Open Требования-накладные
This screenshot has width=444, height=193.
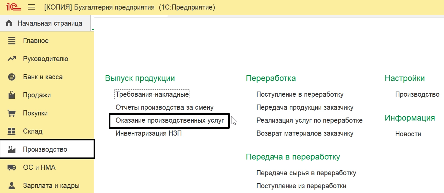pyautogui.click(x=152, y=94)
